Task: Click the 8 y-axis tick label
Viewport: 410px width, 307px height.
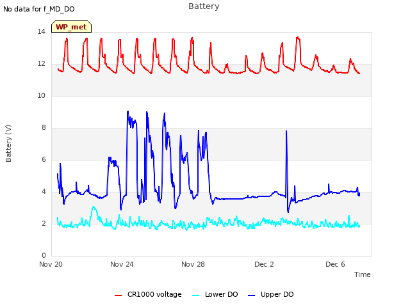Action: [44, 128]
